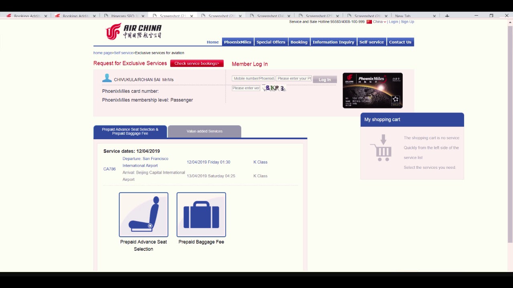This screenshot has width=513, height=288.
Task: Click the departure K Class text
Action: tap(261, 162)
